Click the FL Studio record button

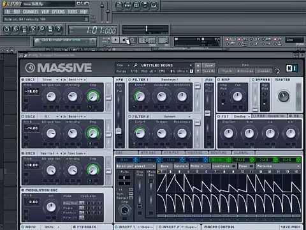(133, 40)
